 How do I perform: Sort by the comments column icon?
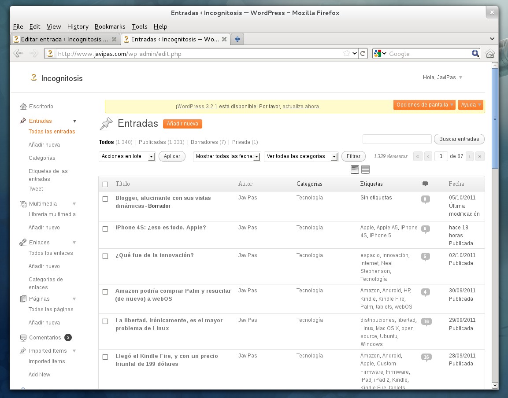point(425,184)
